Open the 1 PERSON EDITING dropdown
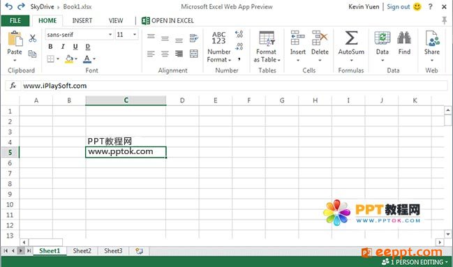This screenshot has width=453, height=267. point(415,262)
